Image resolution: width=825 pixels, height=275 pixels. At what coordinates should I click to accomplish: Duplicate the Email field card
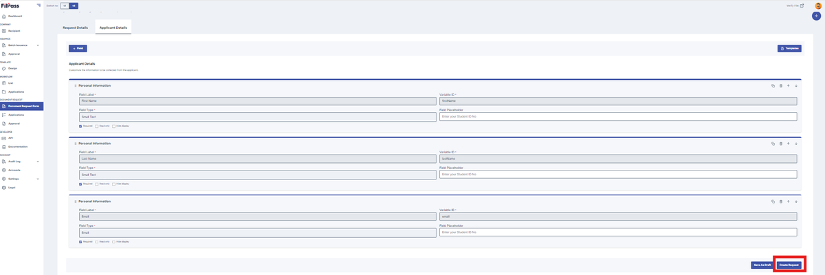(773, 201)
